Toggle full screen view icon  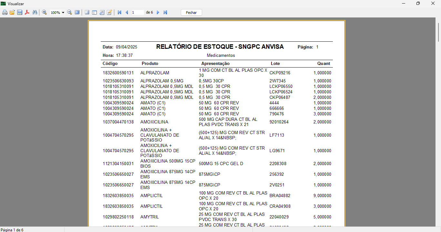[77, 13]
